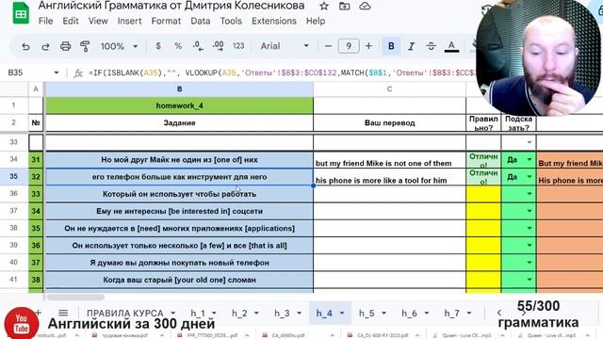Format as currency with dollar icon

(x=158, y=46)
